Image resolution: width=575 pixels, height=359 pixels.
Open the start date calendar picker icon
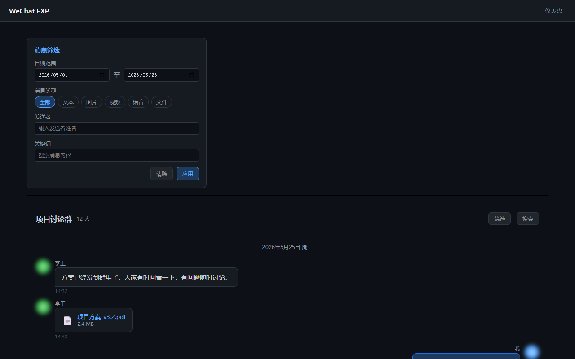coord(102,75)
